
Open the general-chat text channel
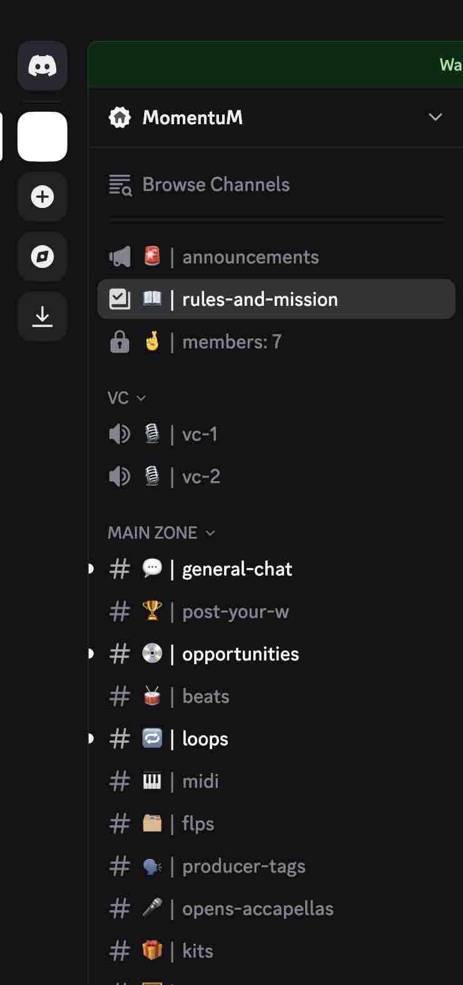(237, 569)
